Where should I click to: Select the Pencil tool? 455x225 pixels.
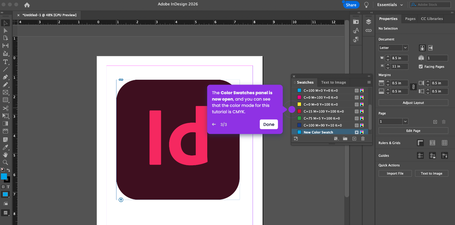point(5,85)
